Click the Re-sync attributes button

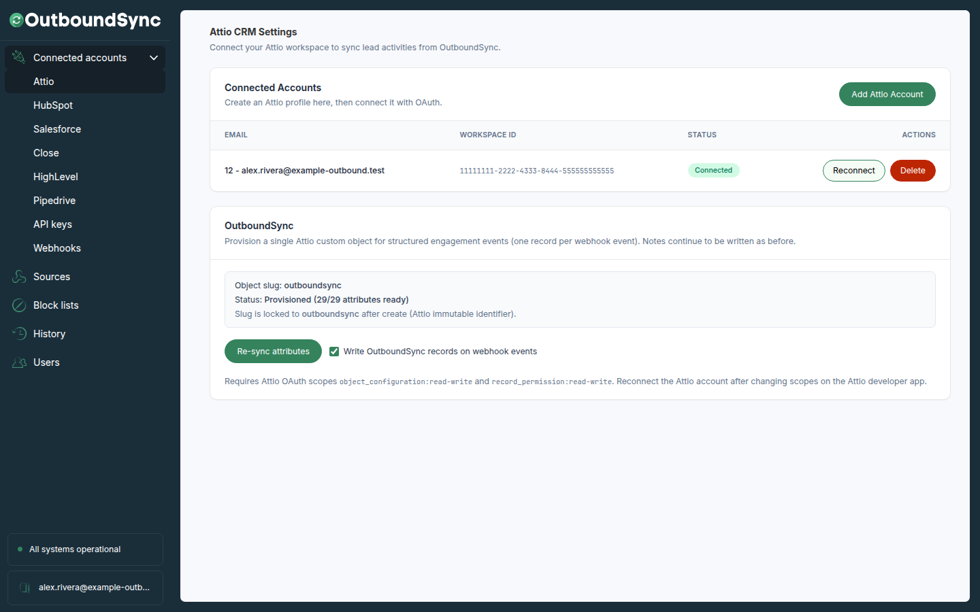[x=273, y=352]
